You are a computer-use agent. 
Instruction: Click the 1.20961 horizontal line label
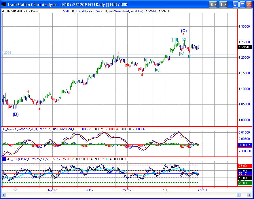[7, 53]
